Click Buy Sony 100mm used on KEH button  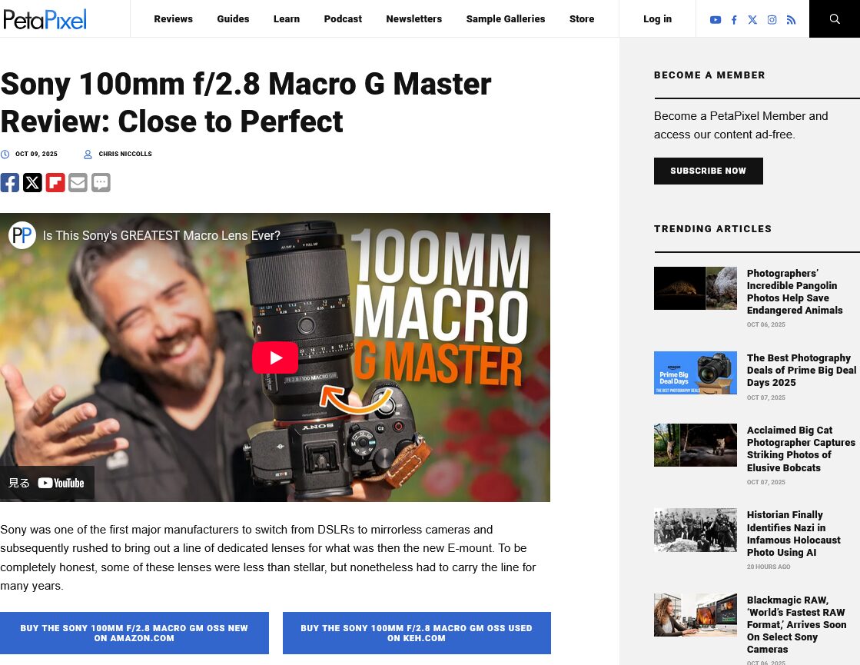[417, 633]
